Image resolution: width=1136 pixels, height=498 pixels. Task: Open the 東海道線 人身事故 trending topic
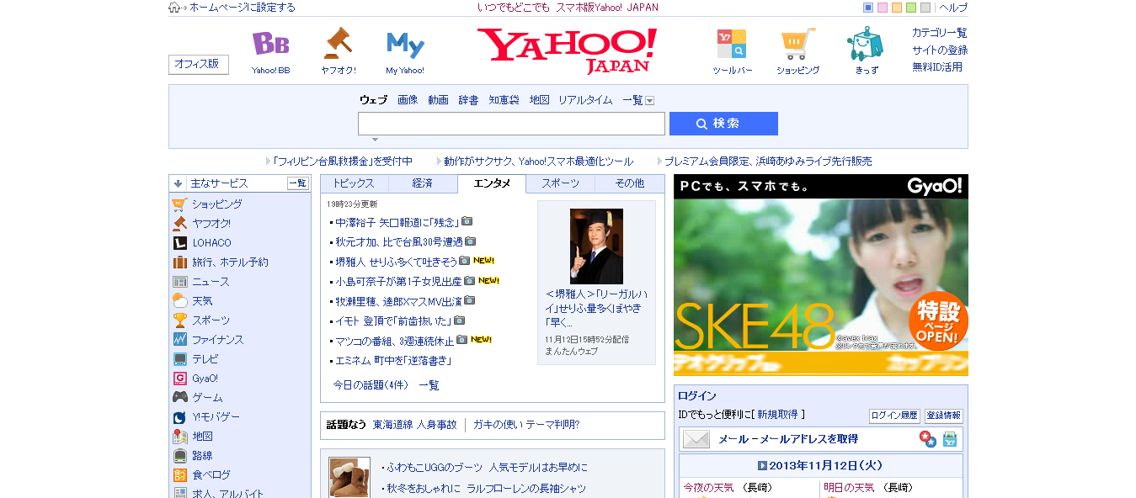click(x=414, y=425)
